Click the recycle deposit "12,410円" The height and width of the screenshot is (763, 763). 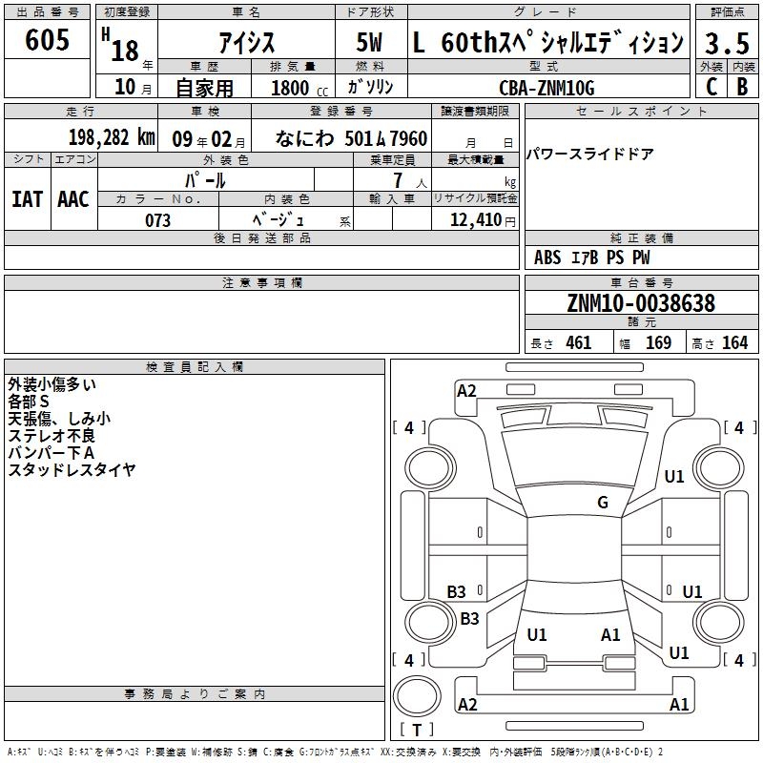pyautogui.click(x=483, y=220)
